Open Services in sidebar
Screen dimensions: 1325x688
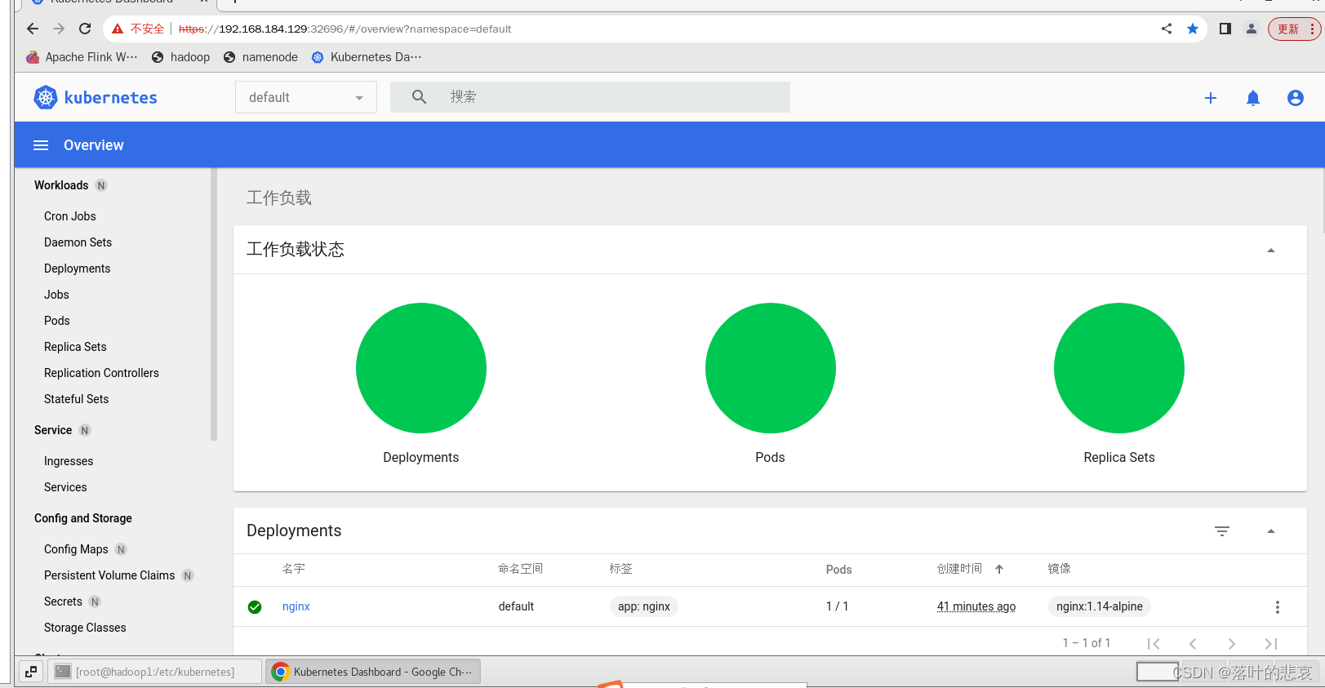coord(65,487)
